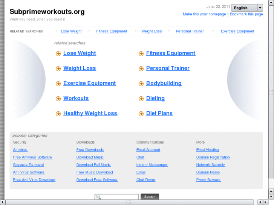Open the Network Security link
Screen dimensions: 274x205
(211, 165)
